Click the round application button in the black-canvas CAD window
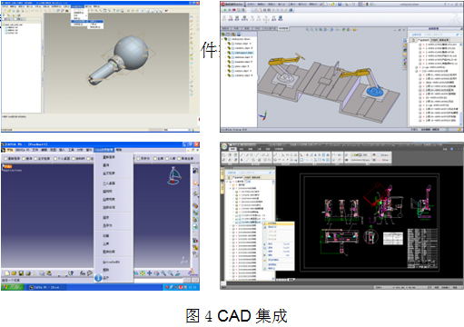 pos(224,147)
